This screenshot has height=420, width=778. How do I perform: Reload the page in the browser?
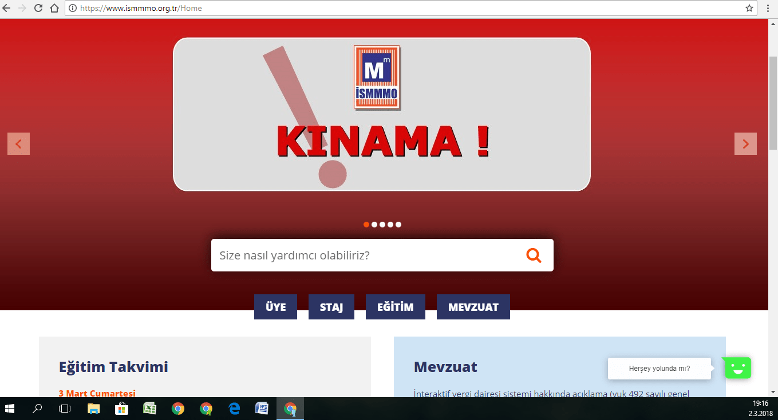[38, 8]
